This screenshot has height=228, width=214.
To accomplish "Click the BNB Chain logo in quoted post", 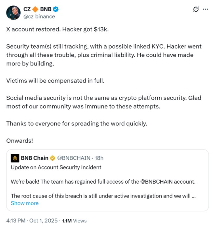I will click(x=15, y=158).
